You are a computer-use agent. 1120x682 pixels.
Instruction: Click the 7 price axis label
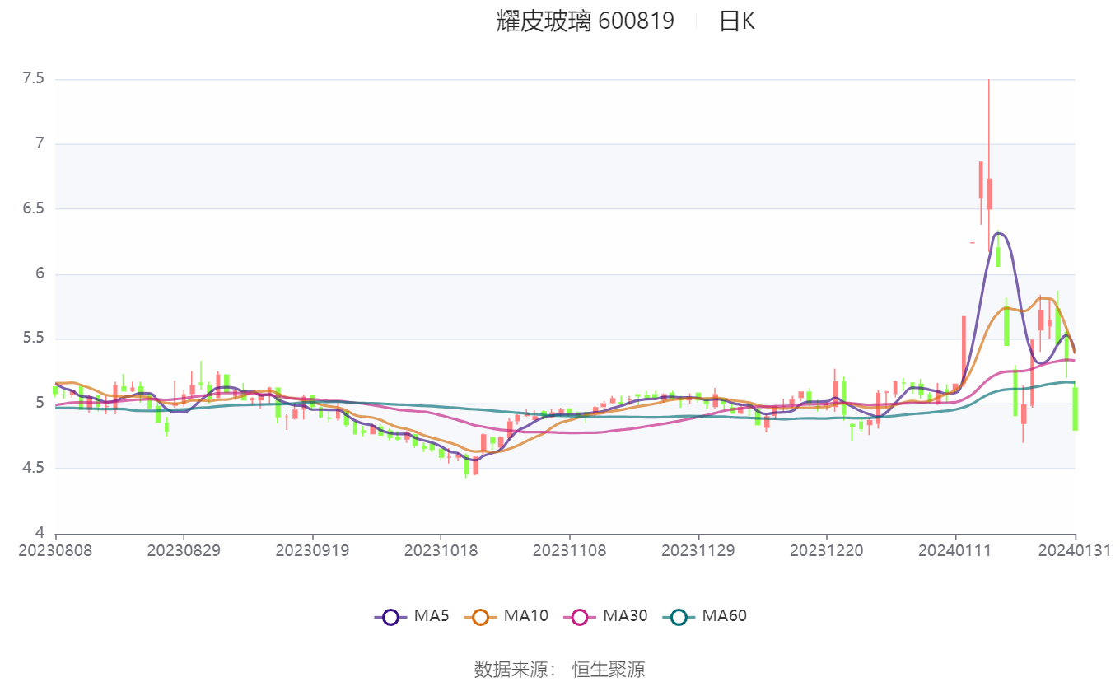[x=39, y=144]
